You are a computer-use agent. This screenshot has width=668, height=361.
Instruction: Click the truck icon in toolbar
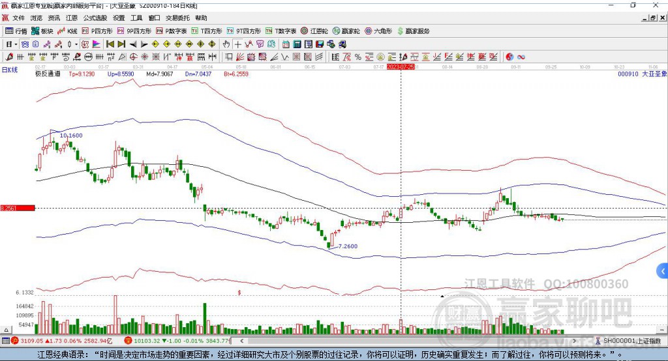(x=342, y=44)
